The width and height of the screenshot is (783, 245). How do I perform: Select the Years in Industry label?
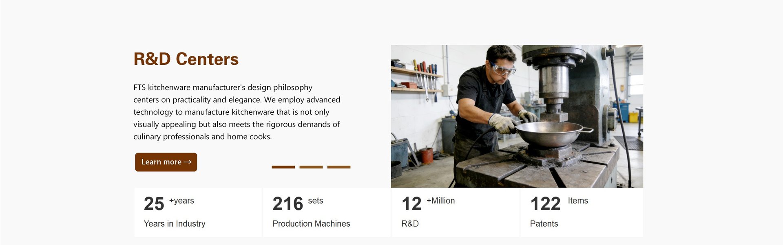[x=175, y=223]
